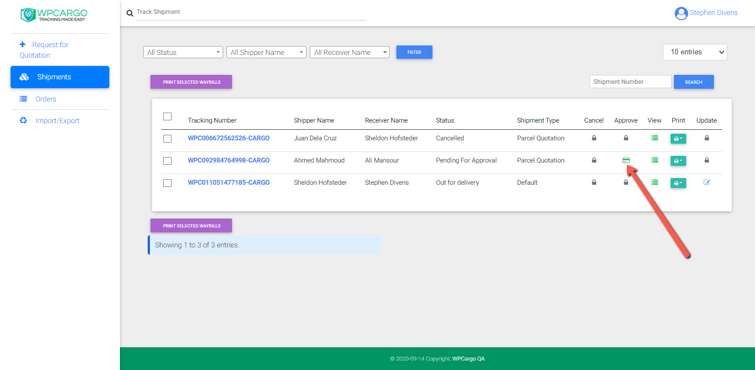Open the All Receiver Name dropdown
The height and width of the screenshot is (370, 755).
(x=350, y=52)
